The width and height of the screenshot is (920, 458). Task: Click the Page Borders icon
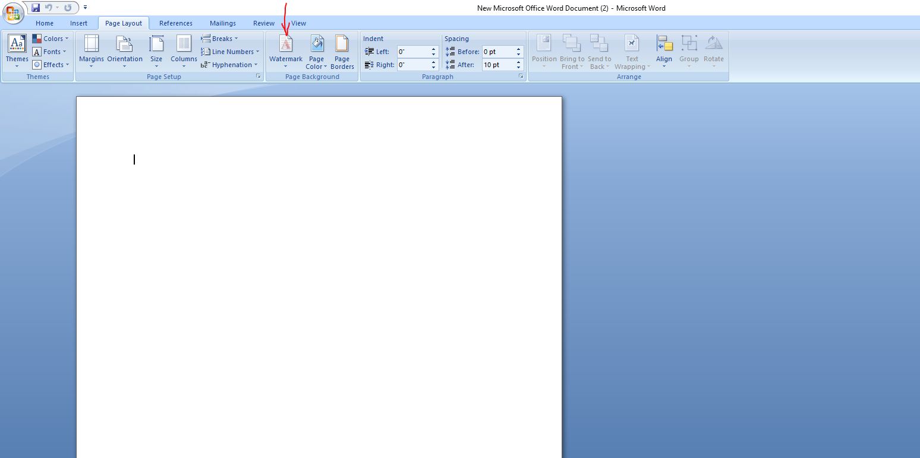pos(342,50)
